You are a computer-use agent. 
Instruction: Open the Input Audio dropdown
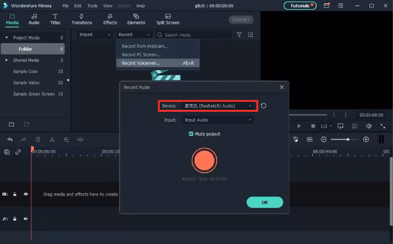point(218,120)
